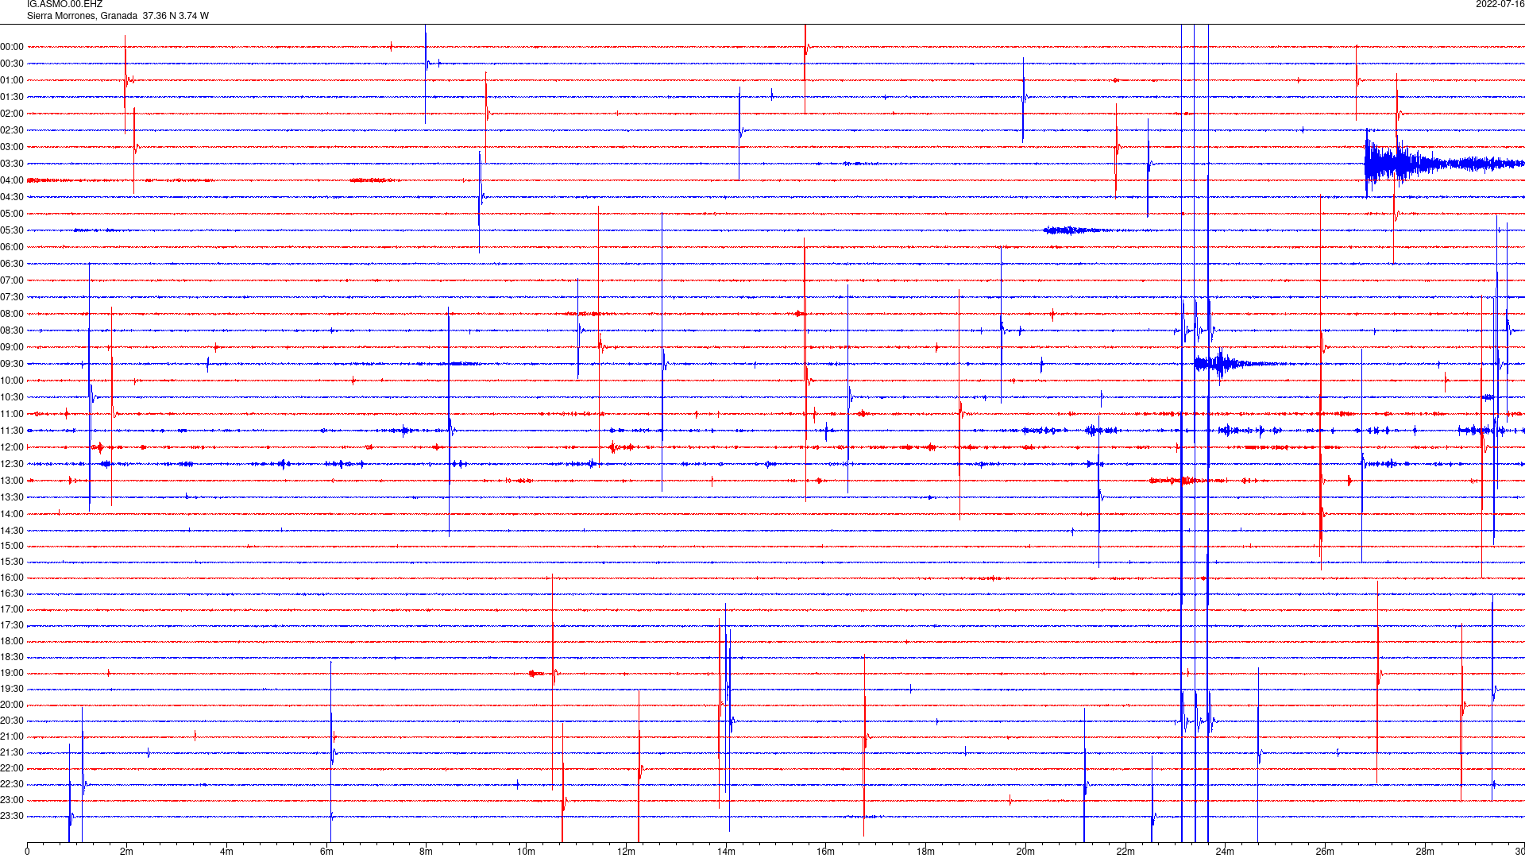Click the 10m tick on time axis

(x=526, y=852)
